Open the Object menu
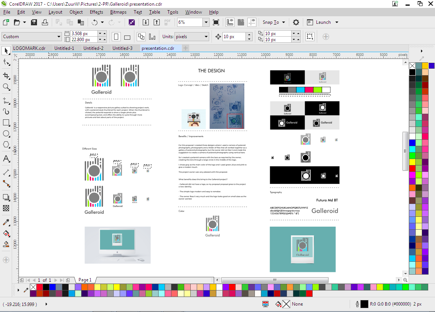435x312 pixels. point(76,12)
